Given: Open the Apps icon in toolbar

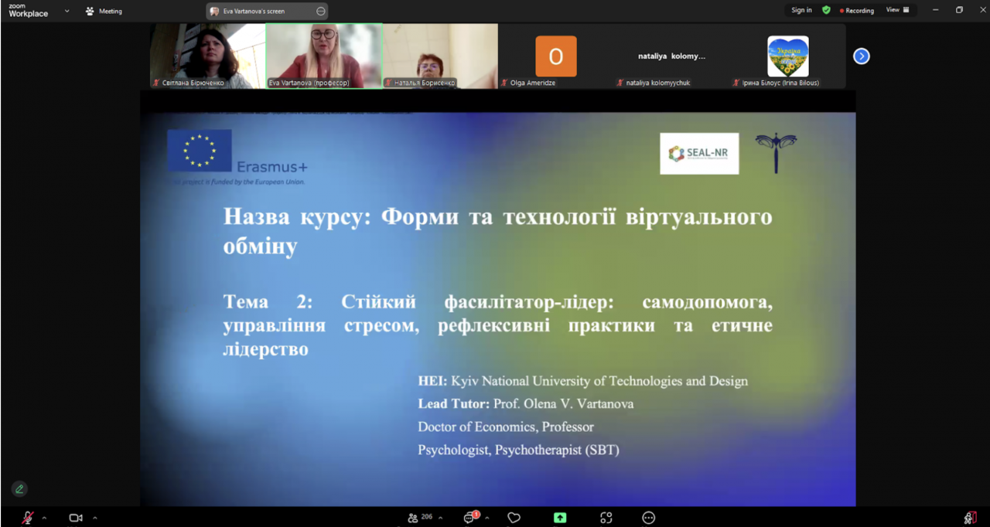Looking at the screenshot, I should tap(606, 518).
